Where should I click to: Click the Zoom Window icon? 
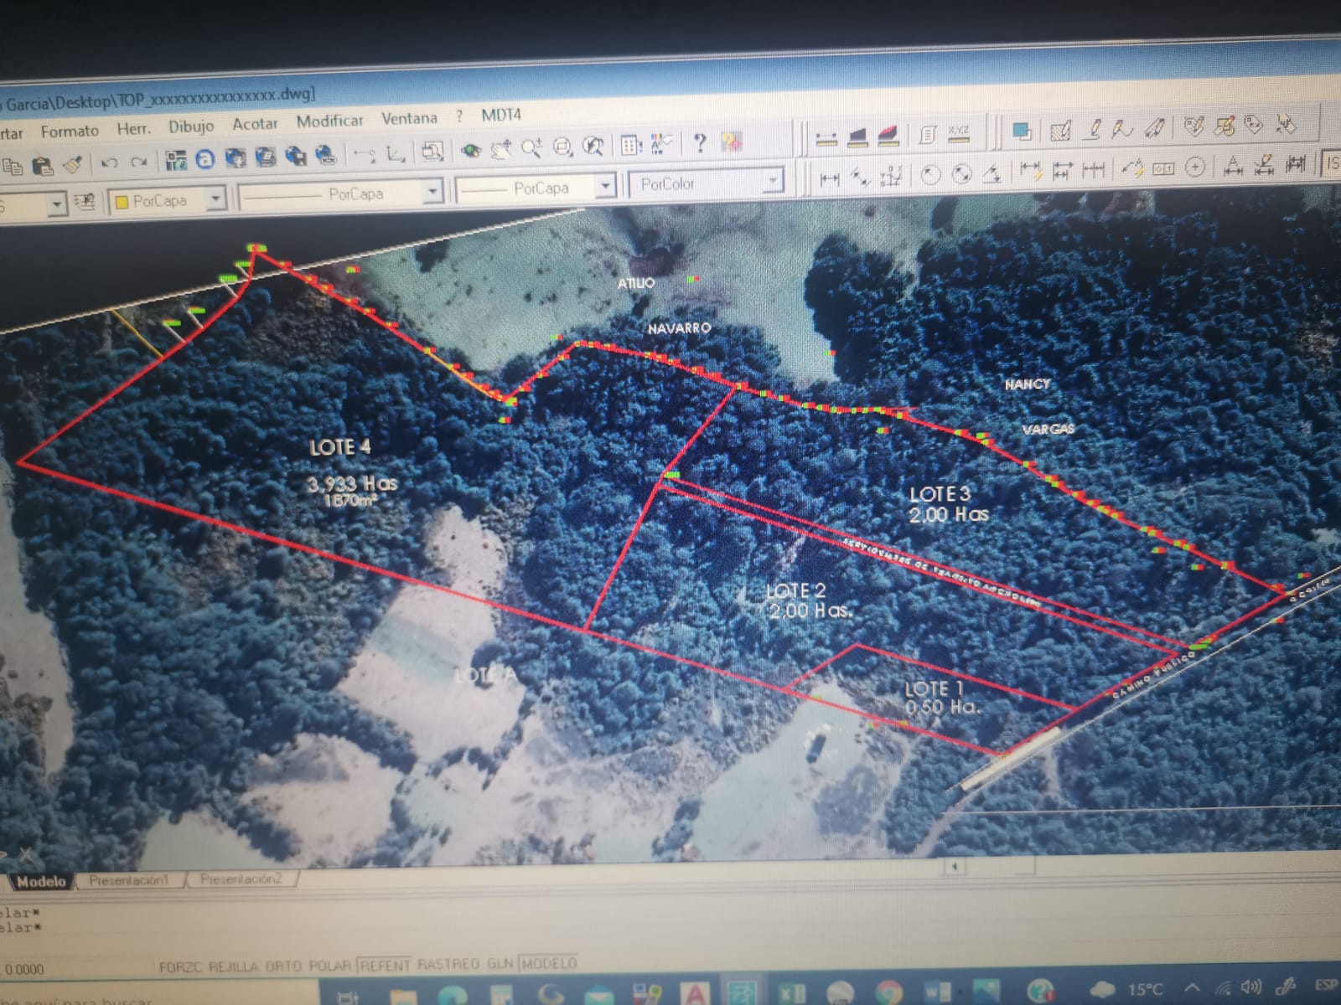pyautogui.click(x=562, y=148)
